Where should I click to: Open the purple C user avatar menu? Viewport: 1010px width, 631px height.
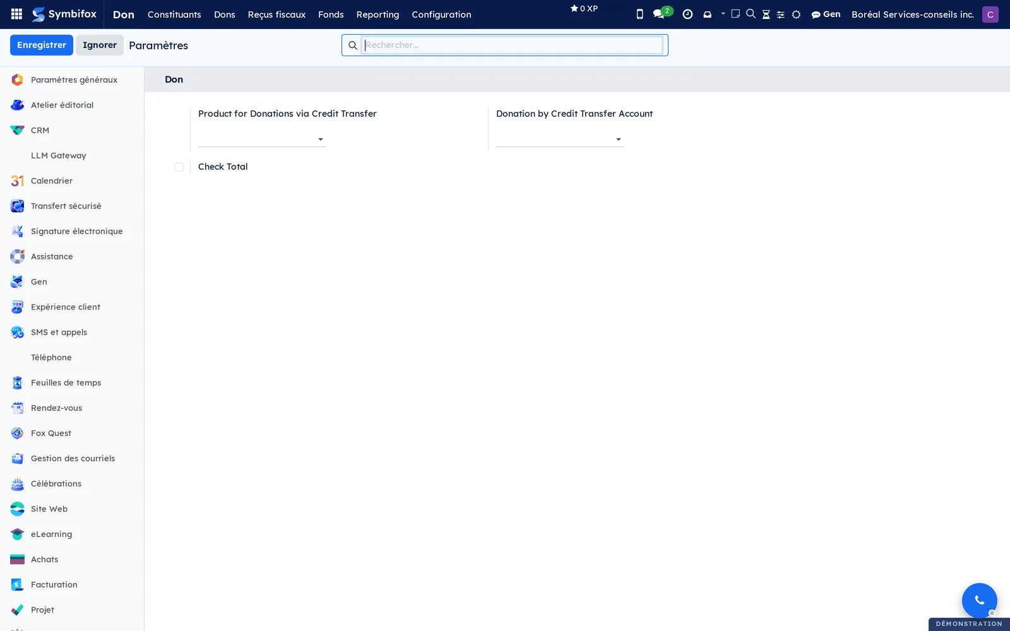[x=990, y=14]
